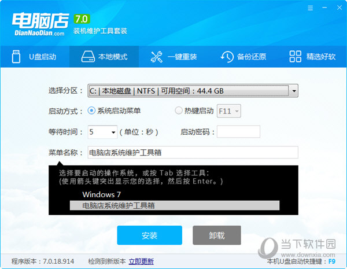Open the 备份还原 tab

243,57
